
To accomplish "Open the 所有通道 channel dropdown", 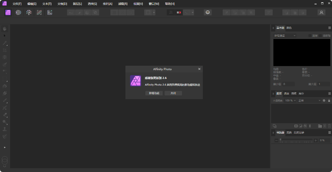I will point(285,36).
